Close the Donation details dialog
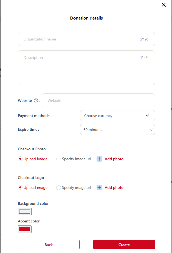This screenshot has height=253, width=172. (164, 5)
